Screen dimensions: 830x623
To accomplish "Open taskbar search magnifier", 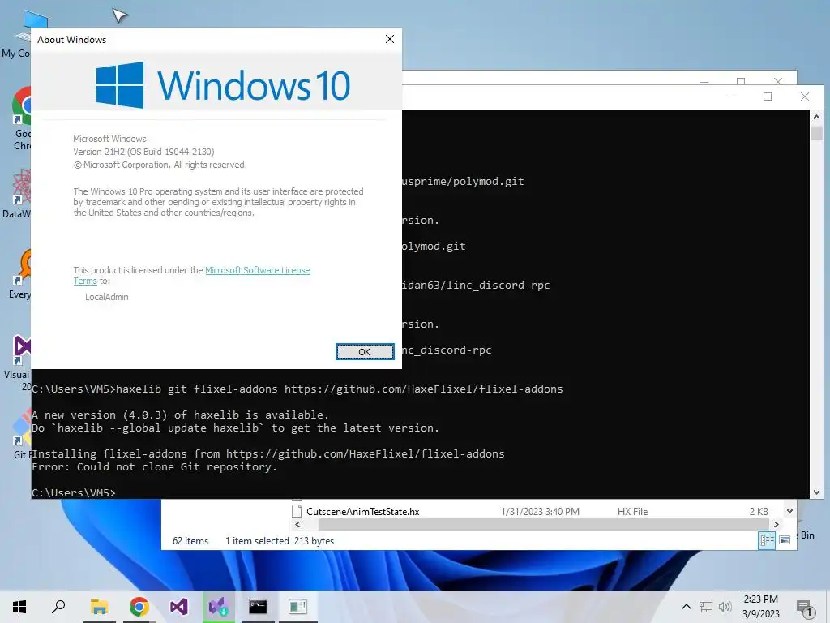I will click(x=58, y=607).
